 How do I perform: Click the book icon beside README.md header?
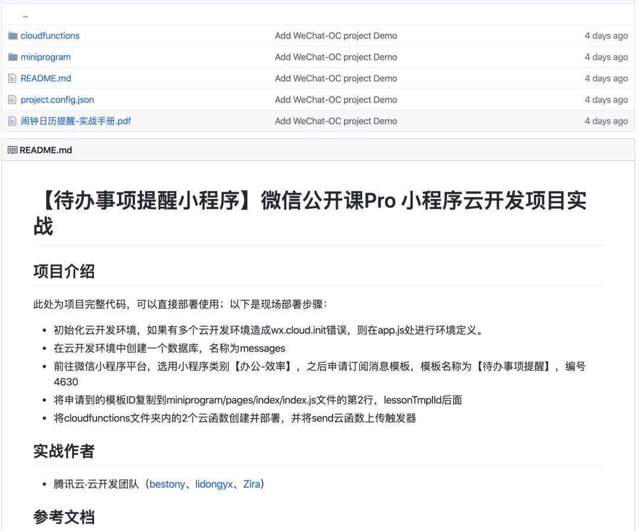pos(12,150)
